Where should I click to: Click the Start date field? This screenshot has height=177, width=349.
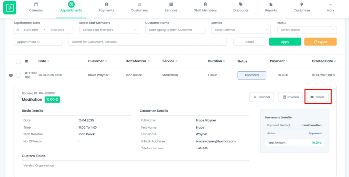31,30
